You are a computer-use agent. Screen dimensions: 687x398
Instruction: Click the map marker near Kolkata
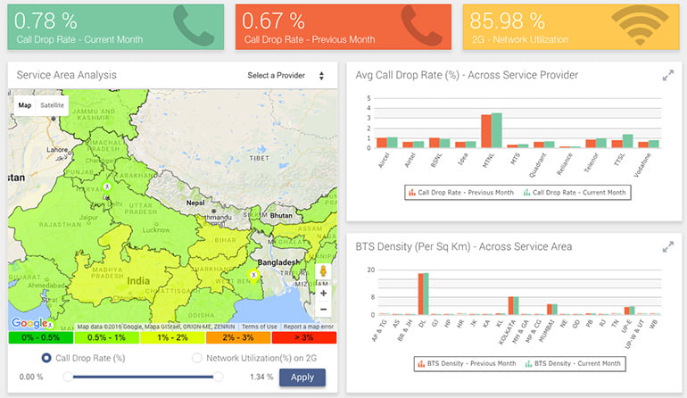pos(253,275)
